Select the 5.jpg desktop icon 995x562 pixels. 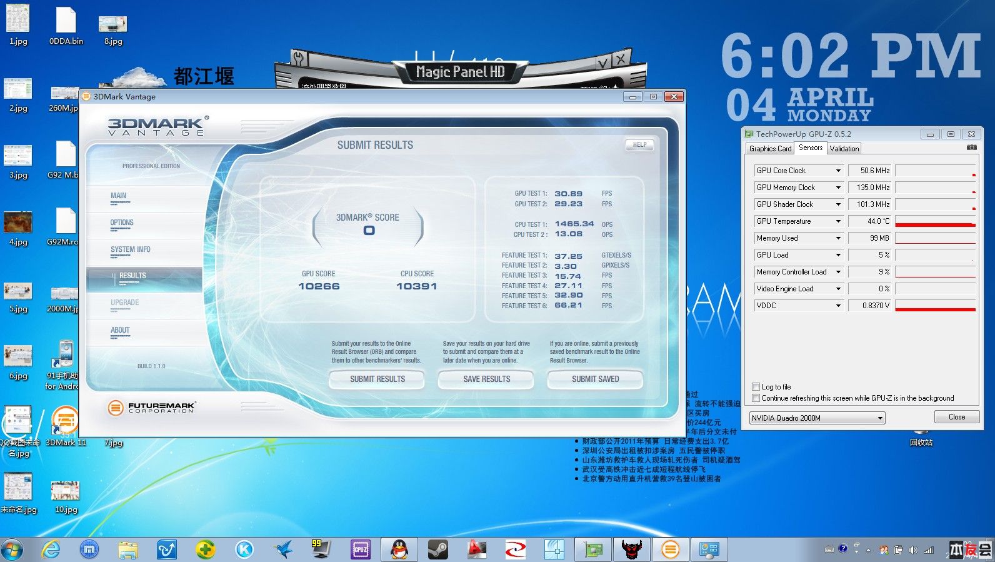click(18, 296)
